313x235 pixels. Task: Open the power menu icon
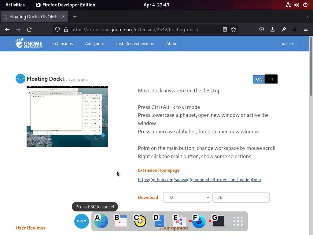[x=305, y=5]
